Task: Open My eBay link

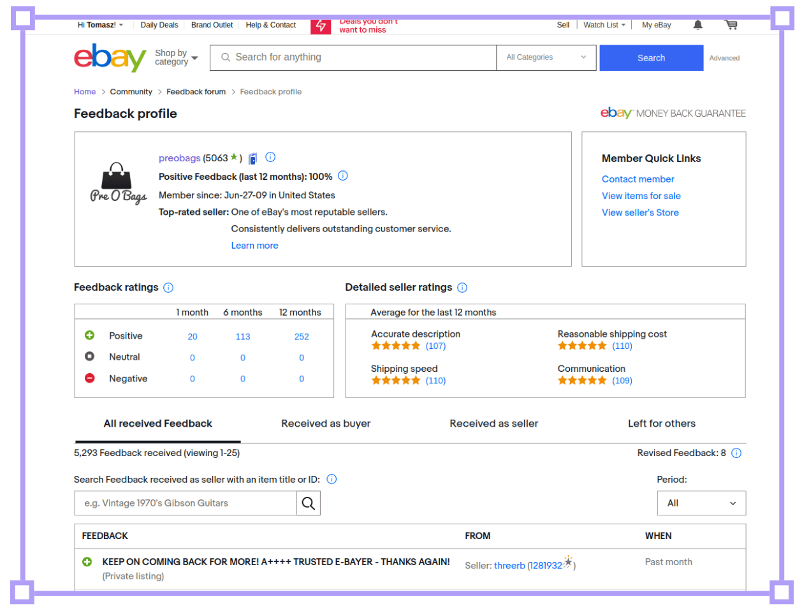Action: coord(657,25)
